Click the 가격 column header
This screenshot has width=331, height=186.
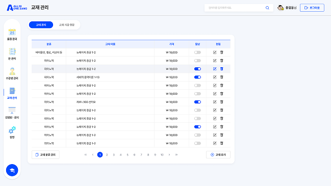click(x=172, y=44)
